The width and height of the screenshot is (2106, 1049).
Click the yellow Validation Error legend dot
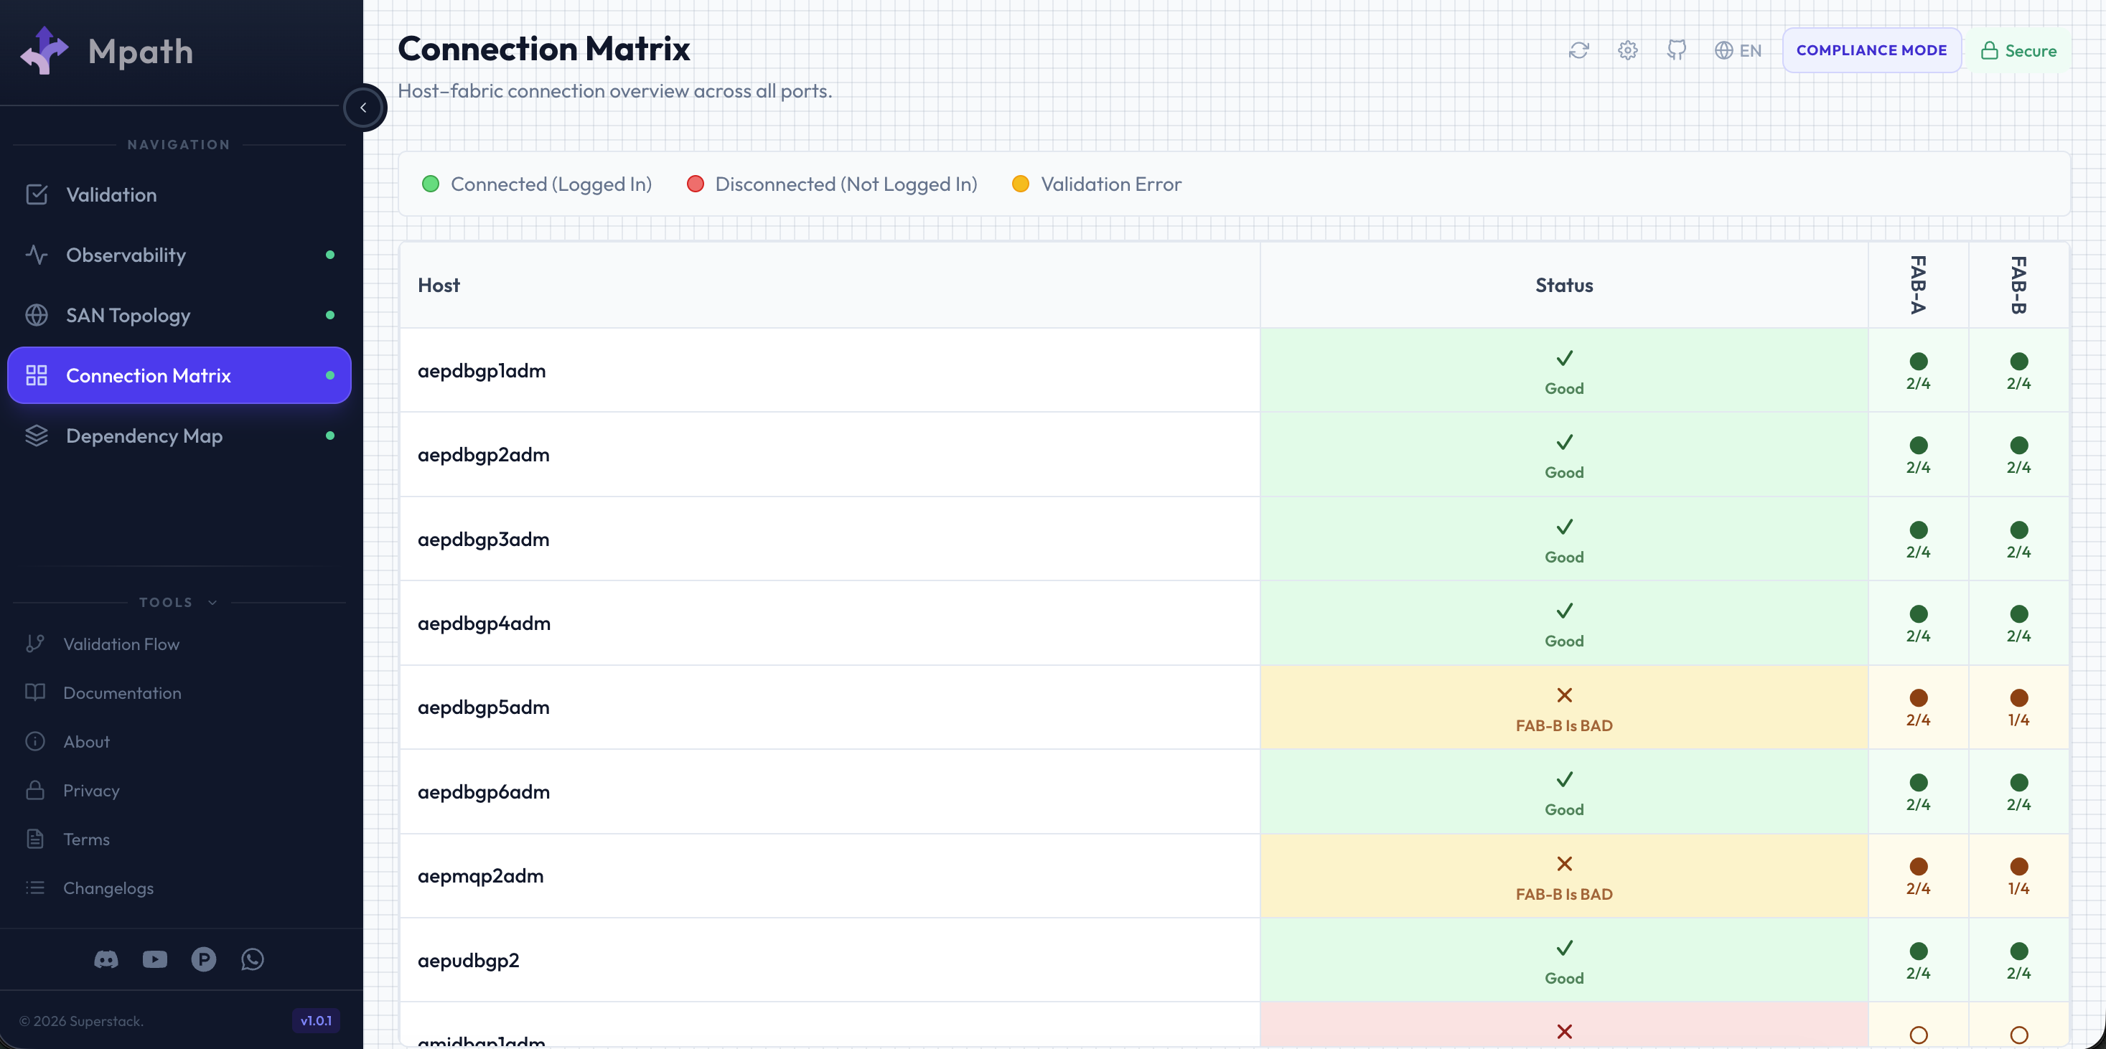click(1020, 184)
